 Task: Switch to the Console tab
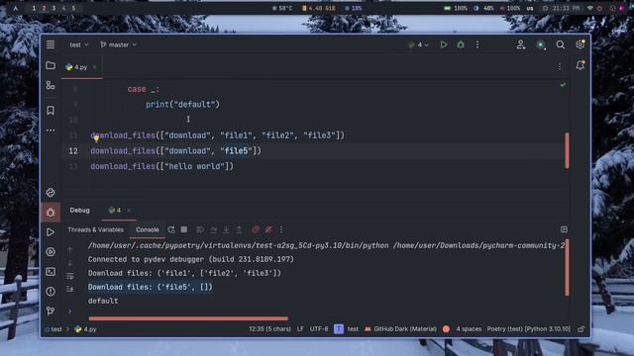click(148, 229)
